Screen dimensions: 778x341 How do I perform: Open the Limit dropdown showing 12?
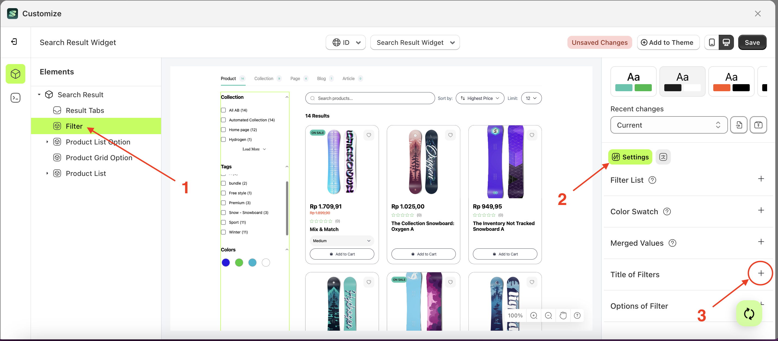click(x=531, y=98)
